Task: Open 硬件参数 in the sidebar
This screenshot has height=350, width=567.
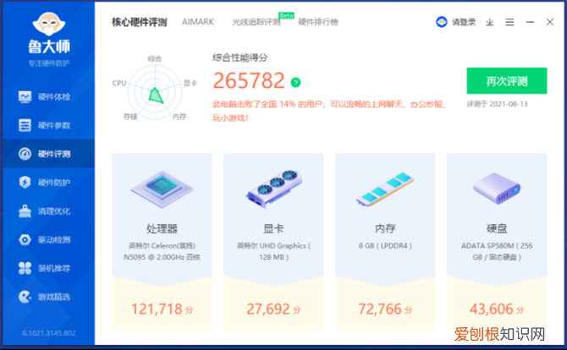Action: 49,125
